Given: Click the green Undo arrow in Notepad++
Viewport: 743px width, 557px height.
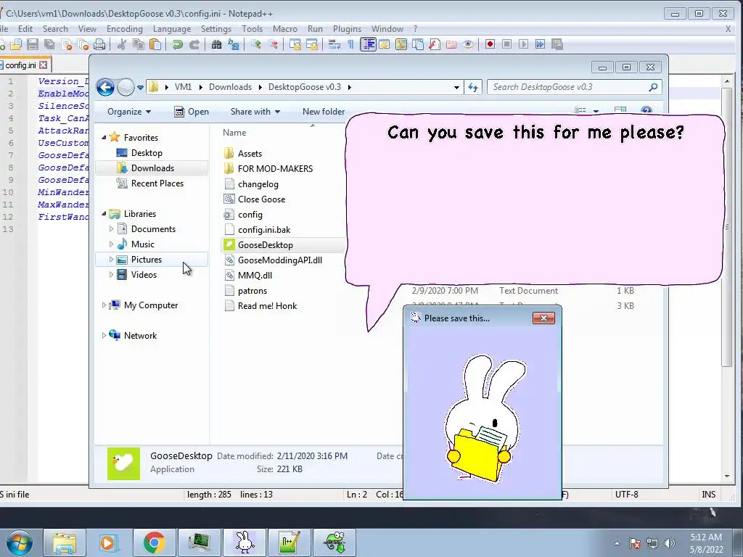Looking at the screenshot, I should pos(178,44).
